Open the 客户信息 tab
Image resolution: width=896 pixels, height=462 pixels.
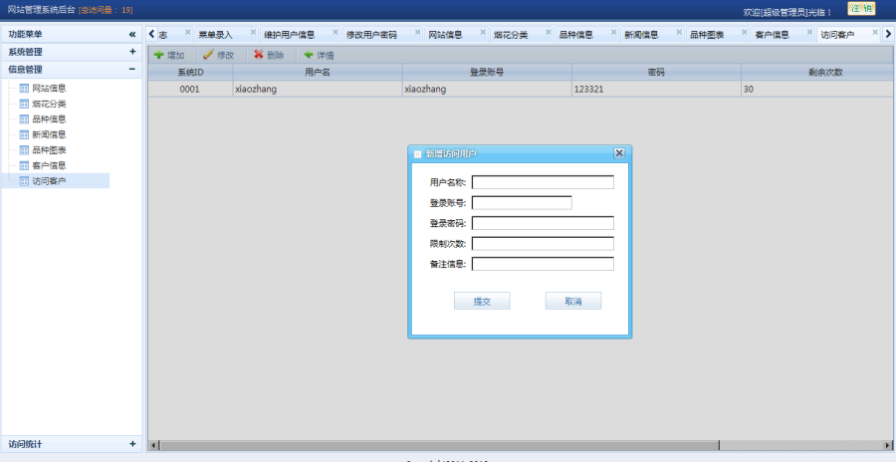click(772, 35)
